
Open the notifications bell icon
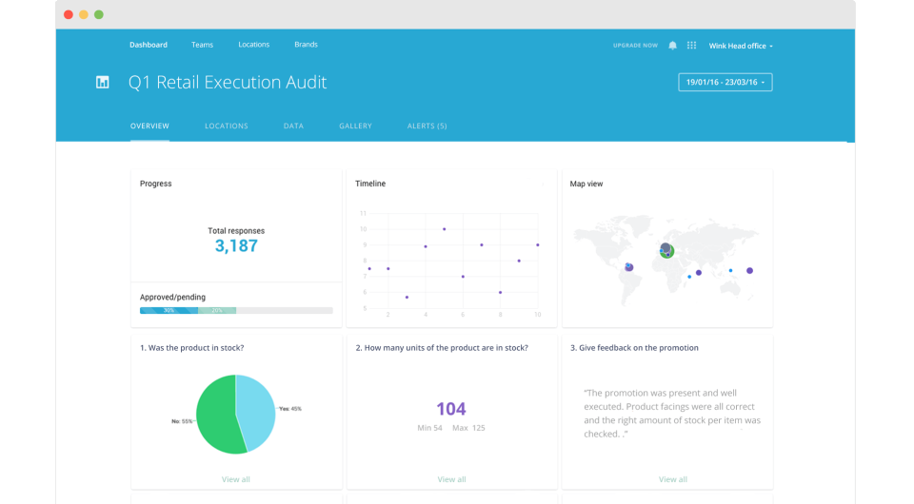[x=672, y=46]
